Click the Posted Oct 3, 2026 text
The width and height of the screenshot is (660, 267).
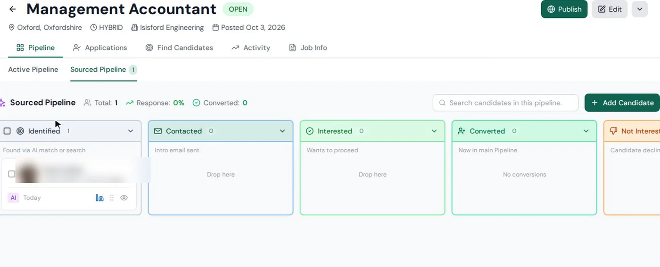(x=253, y=28)
